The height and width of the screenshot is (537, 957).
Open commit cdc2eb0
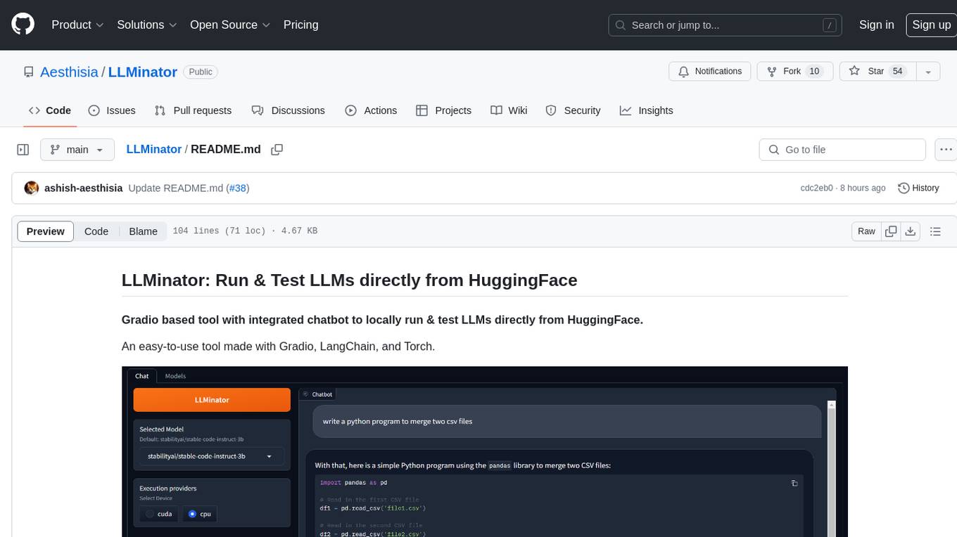tap(816, 188)
